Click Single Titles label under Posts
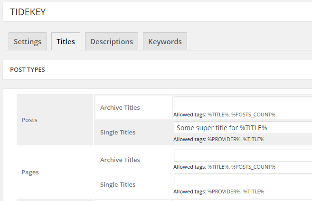 pyautogui.click(x=118, y=133)
